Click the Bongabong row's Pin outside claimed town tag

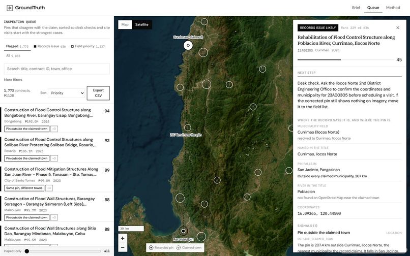coord(26,129)
